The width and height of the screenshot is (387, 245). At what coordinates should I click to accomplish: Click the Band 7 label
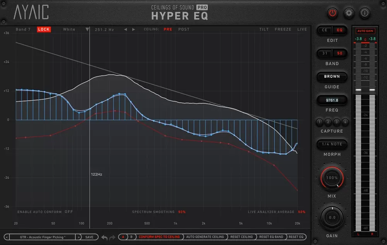click(23, 29)
